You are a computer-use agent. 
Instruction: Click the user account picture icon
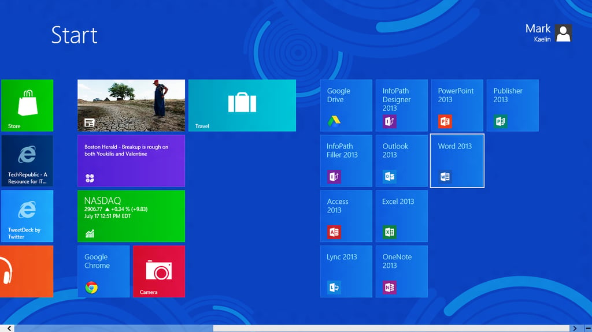click(x=563, y=33)
